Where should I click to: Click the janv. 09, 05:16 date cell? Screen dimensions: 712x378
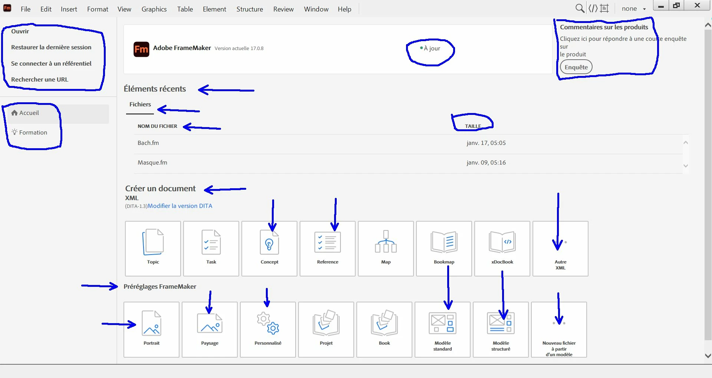point(486,163)
